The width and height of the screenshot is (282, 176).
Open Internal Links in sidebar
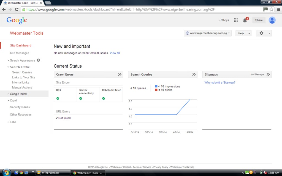[x=20, y=82]
